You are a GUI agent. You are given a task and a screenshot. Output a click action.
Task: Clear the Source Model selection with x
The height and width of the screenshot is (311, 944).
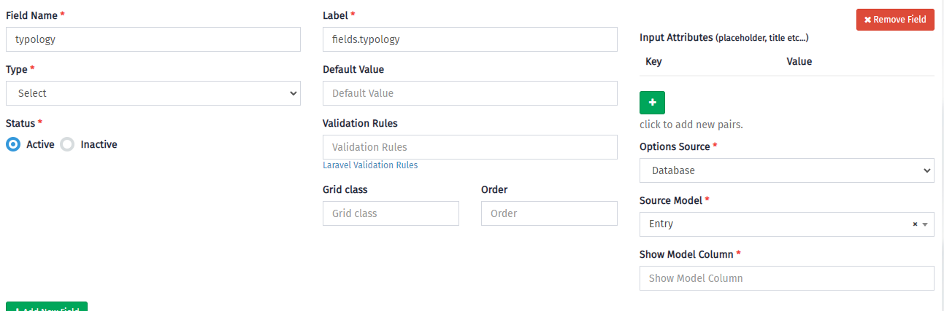pyautogui.click(x=915, y=224)
